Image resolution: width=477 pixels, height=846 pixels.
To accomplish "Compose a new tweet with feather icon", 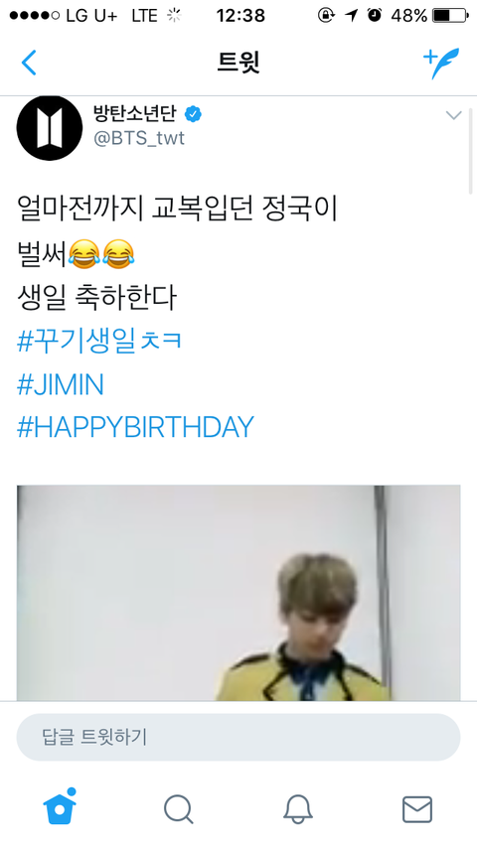I will tap(441, 64).
